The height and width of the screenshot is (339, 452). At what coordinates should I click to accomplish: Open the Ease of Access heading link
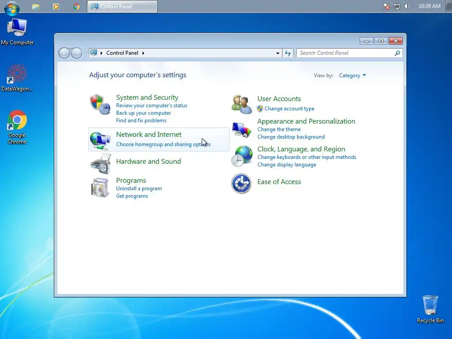(279, 182)
